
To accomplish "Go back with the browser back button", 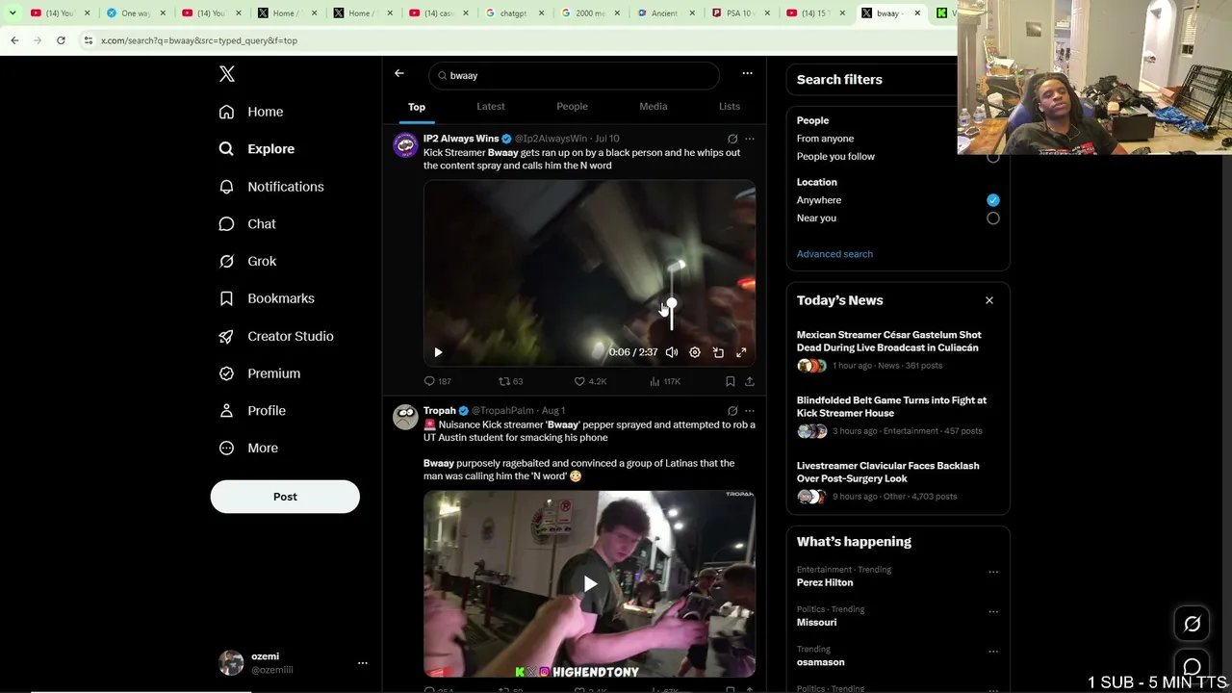I will (14, 40).
